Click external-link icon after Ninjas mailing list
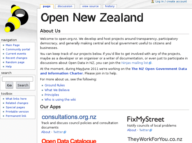192x143 pixels. click(150, 63)
